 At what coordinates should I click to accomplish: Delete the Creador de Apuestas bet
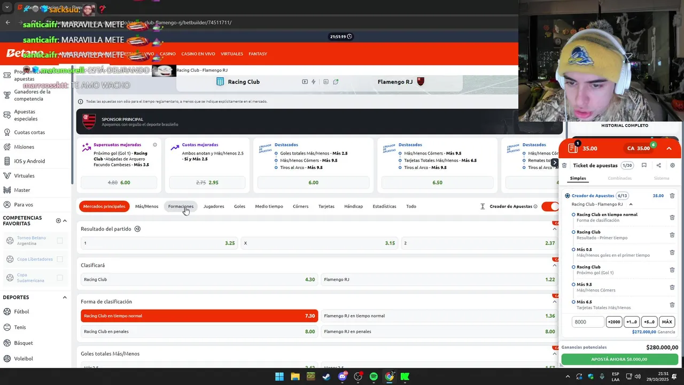pyautogui.click(x=672, y=196)
